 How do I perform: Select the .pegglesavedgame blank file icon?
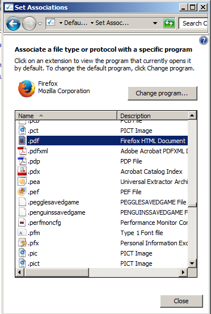(22, 202)
